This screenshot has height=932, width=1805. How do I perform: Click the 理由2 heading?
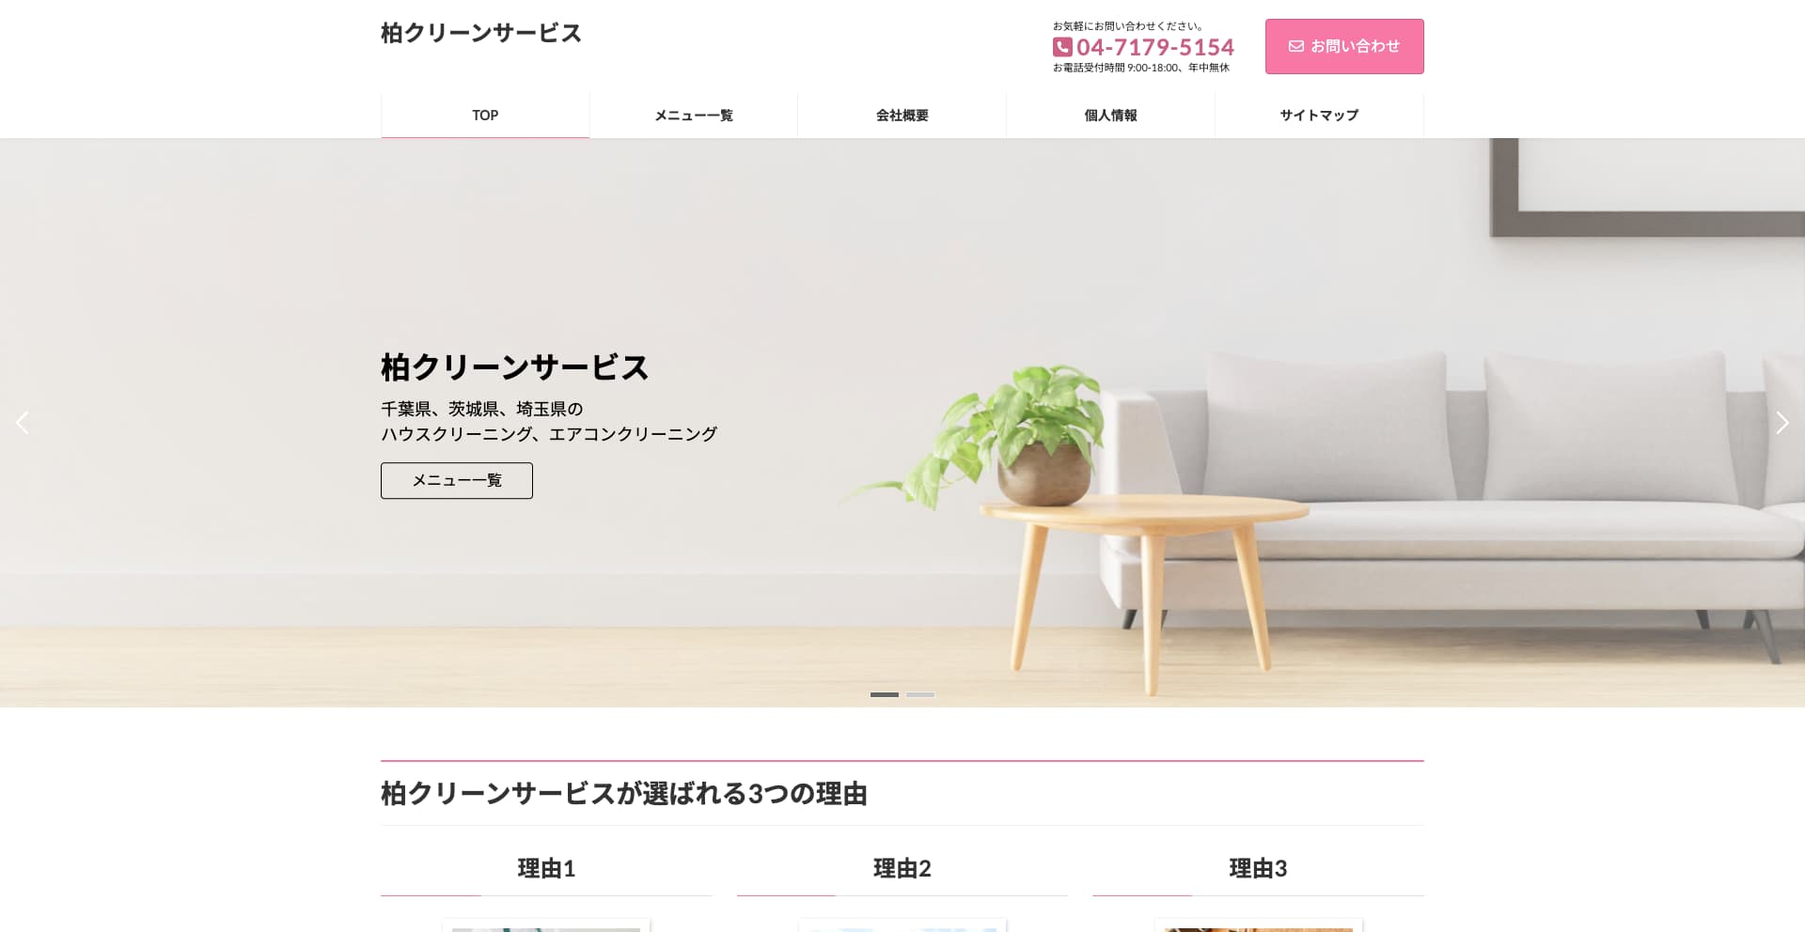click(x=902, y=868)
